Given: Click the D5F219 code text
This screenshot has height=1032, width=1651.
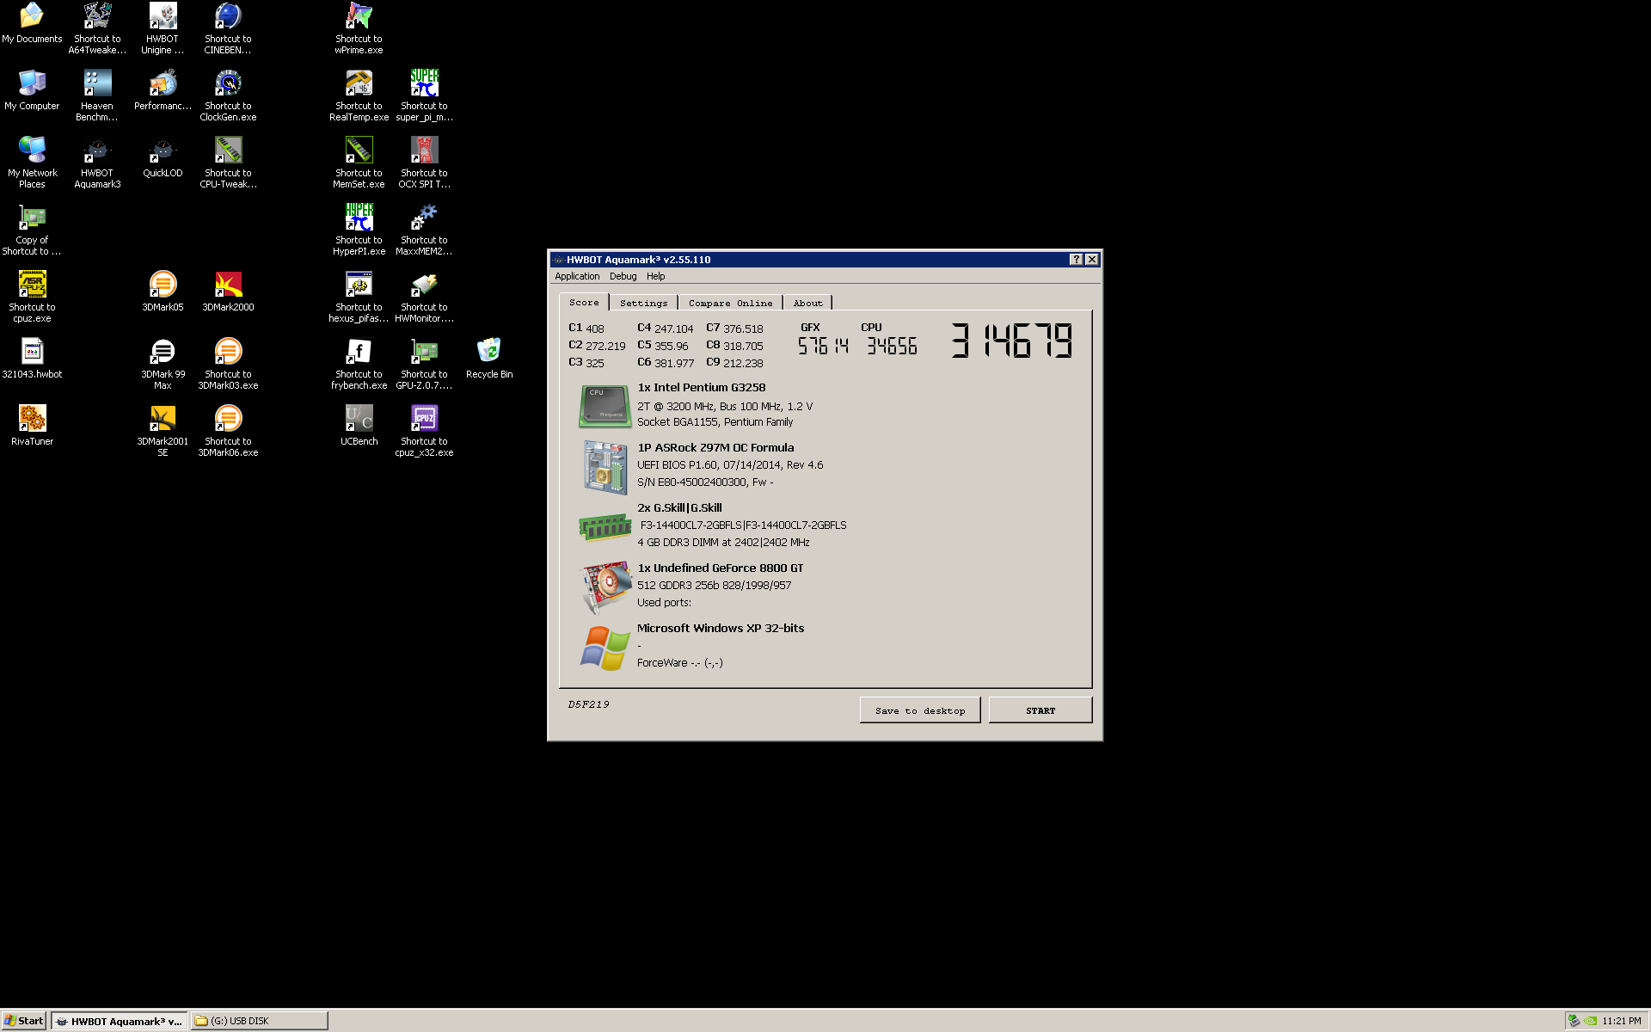Looking at the screenshot, I should pyautogui.click(x=588, y=704).
